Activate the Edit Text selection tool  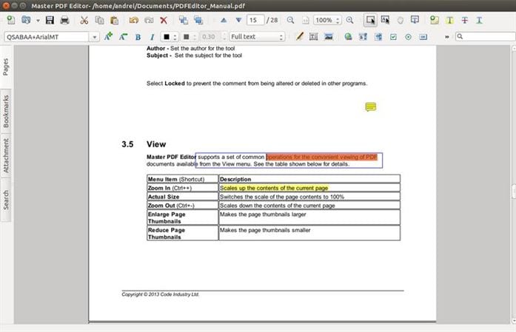385,20
